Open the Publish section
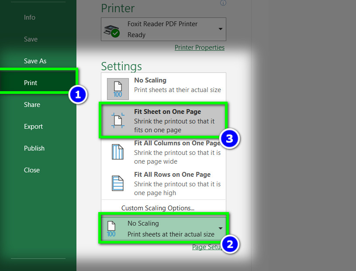The image size is (356, 271). (34, 148)
